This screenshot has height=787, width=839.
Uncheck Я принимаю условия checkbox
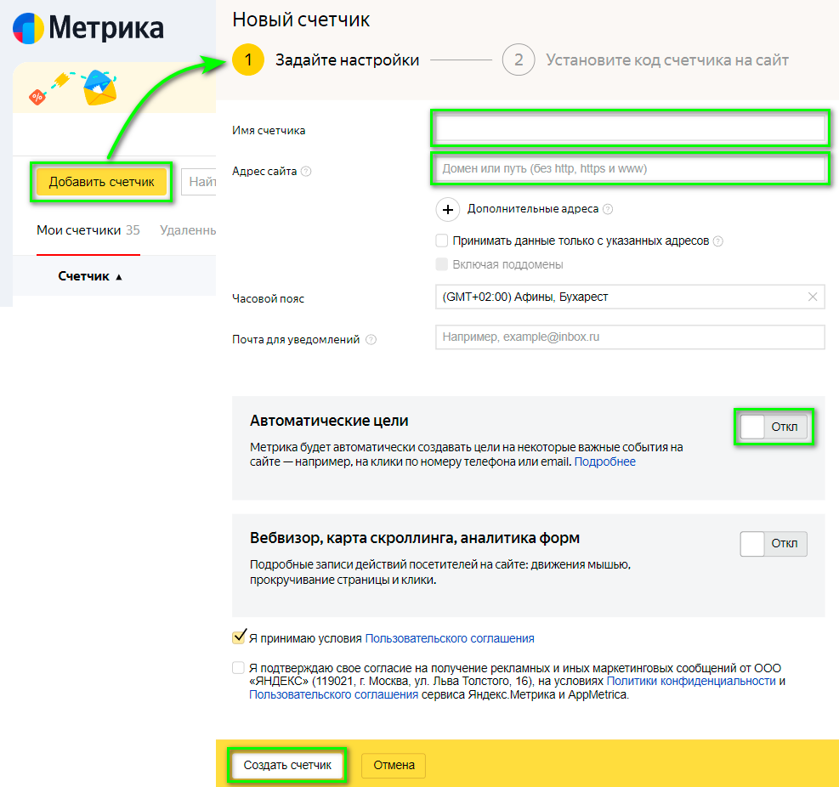[x=239, y=637]
